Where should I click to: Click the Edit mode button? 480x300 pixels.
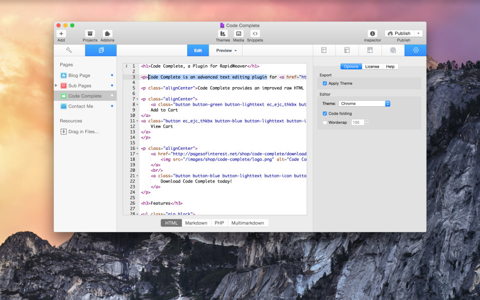coord(198,50)
